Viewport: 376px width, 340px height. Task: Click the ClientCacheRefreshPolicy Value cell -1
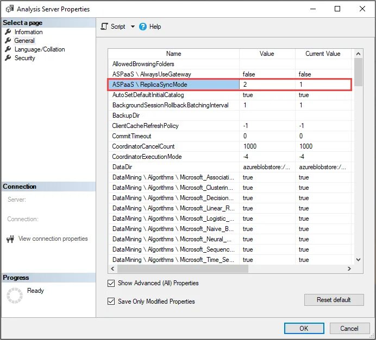pyautogui.click(x=267, y=126)
